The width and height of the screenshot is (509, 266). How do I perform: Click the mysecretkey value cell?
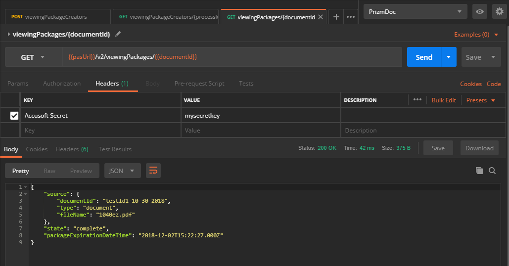pyautogui.click(x=261, y=116)
